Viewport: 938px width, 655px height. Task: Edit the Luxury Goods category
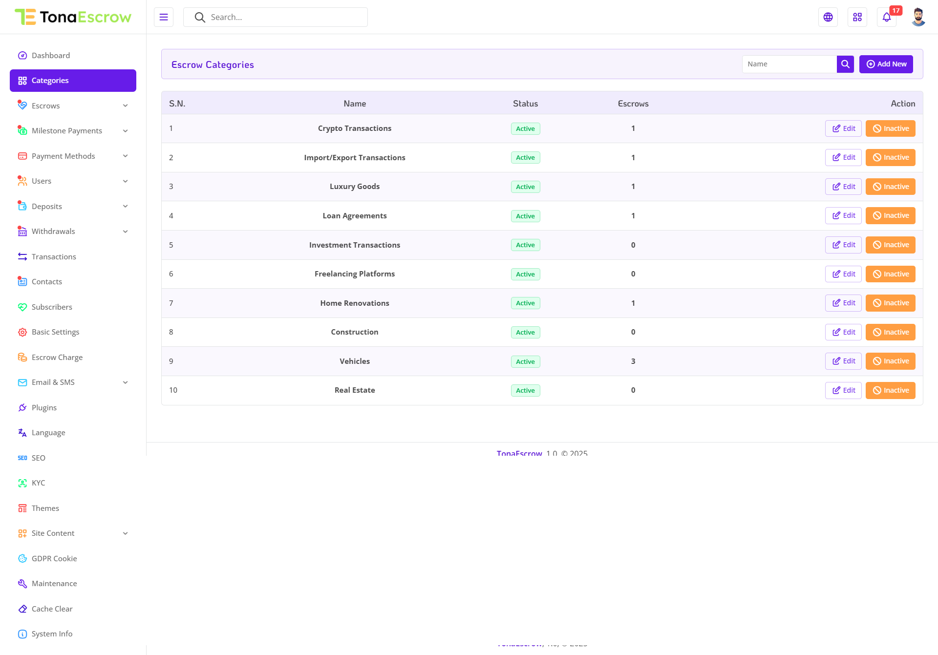pyautogui.click(x=843, y=187)
